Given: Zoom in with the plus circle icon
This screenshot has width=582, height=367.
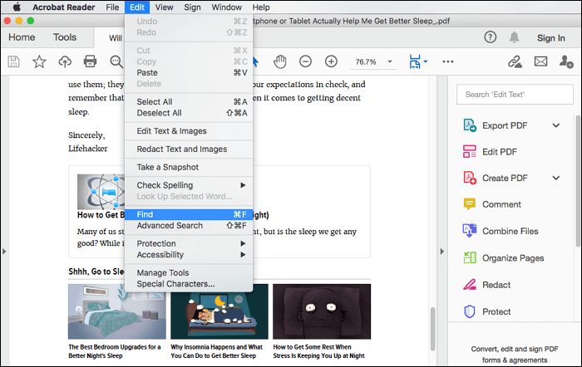Looking at the screenshot, I should (331, 61).
